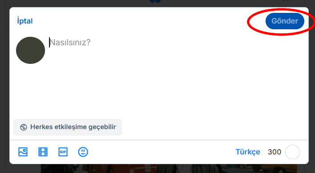Image resolution: width=315 pixels, height=173 pixels.
Task: Click the partially visible photo beneath the dialog
Action: [x=169, y=169]
